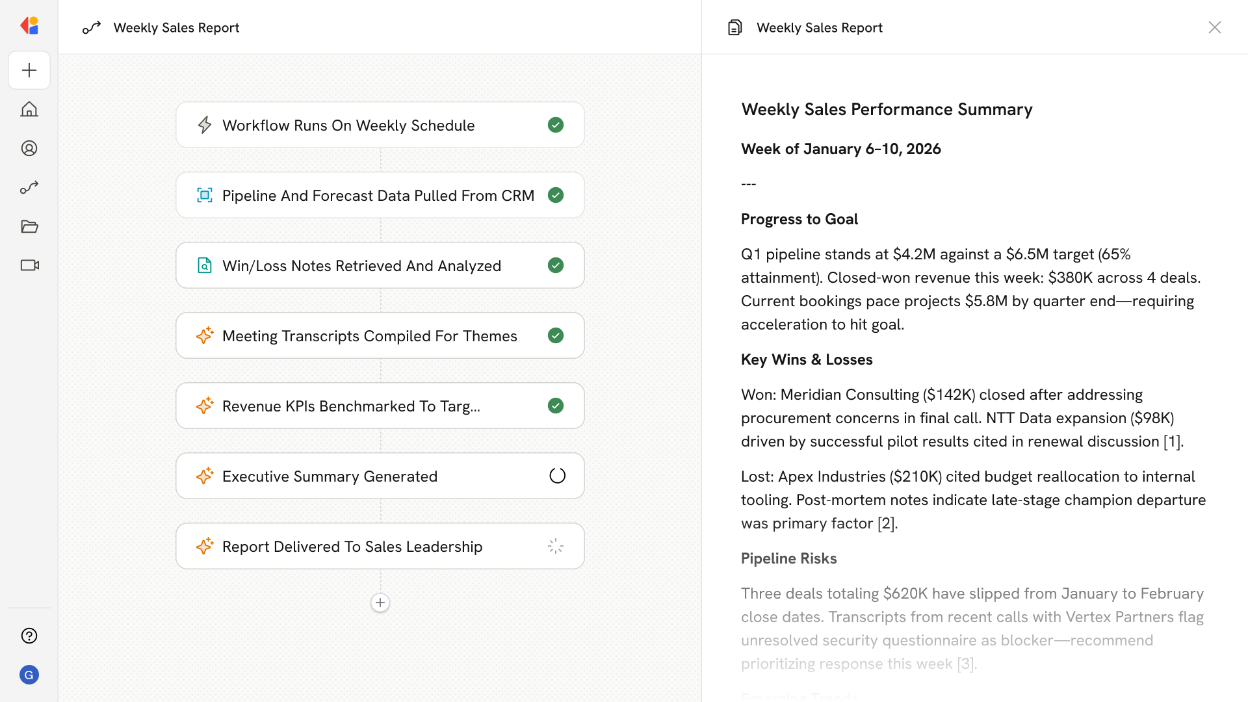The image size is (1248, 702).
Task: Click the G user avatar at bottom
Action: [29, 675]
